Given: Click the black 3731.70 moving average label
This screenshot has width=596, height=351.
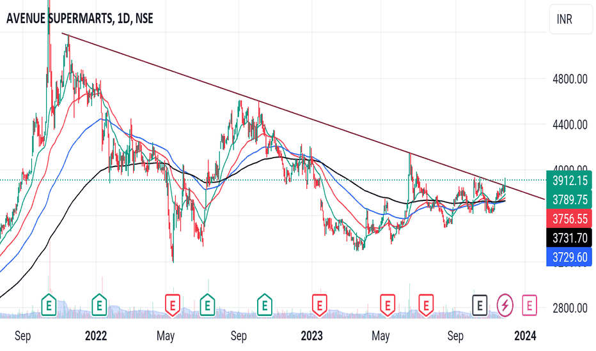Looking at the screenshot, I should [569, 238].
